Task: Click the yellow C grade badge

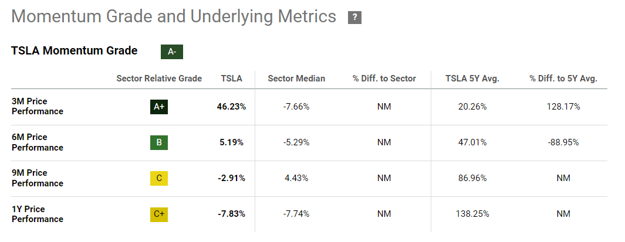Action: 158,178
